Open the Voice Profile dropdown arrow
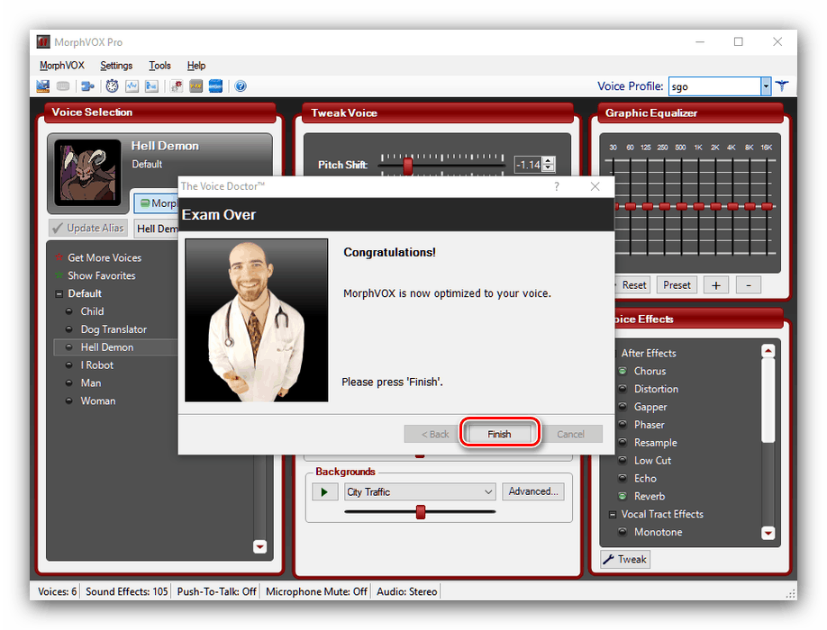The height and width of the screenshot is (630, 827). pyautogui.click(x=766, y=86)
